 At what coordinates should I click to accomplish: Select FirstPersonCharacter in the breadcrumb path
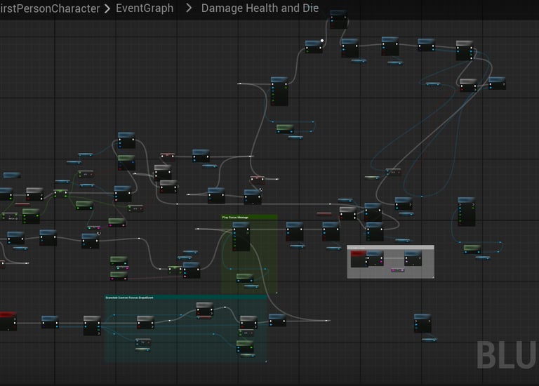click(50, 8)
